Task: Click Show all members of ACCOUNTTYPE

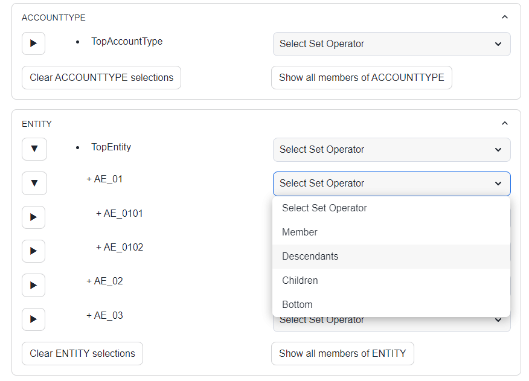Action: (x=361, y=78)
